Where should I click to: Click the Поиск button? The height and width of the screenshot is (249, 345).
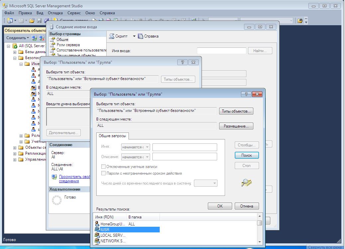[x=247, y=155]
